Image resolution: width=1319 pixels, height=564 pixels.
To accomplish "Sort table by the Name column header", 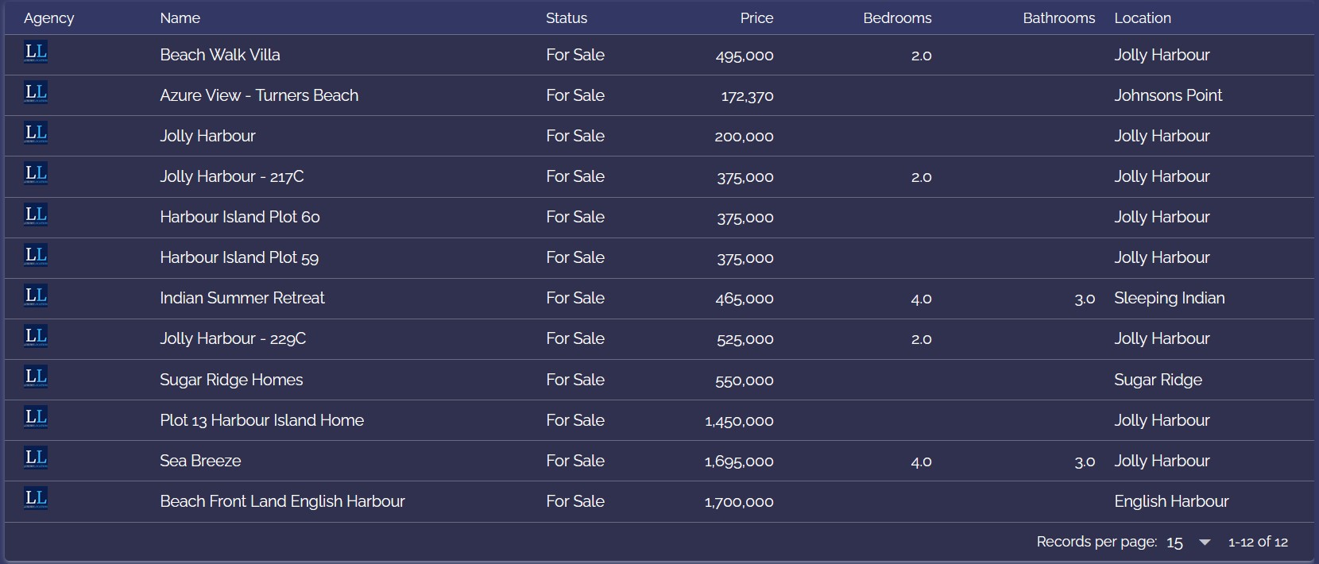I will [180, 17].
